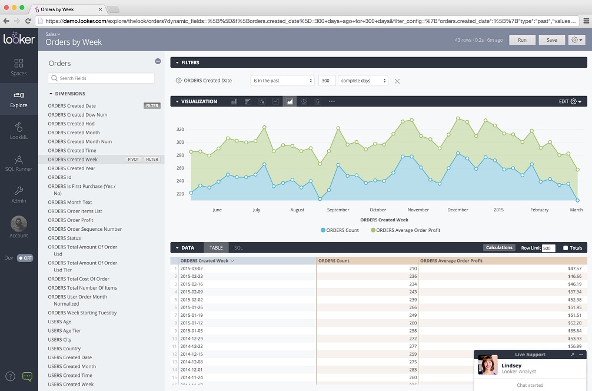Click the Save button
The height and width of the screenshot is (391, 592).
click(551, 40)
